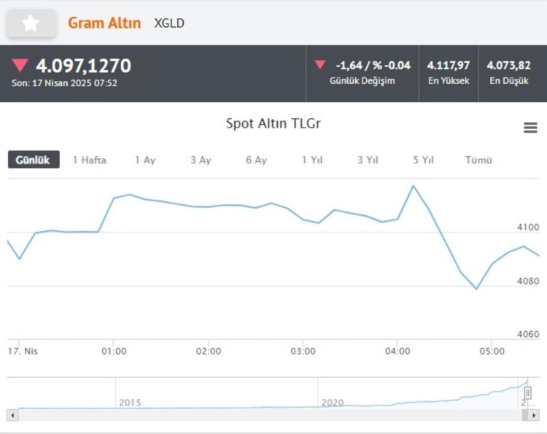Choose the 3 Yıl time range
The image size is (547, 434).
pos(368,160)
